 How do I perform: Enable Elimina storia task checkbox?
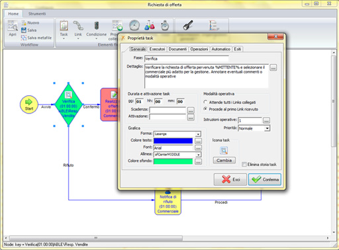coord(244,165)
